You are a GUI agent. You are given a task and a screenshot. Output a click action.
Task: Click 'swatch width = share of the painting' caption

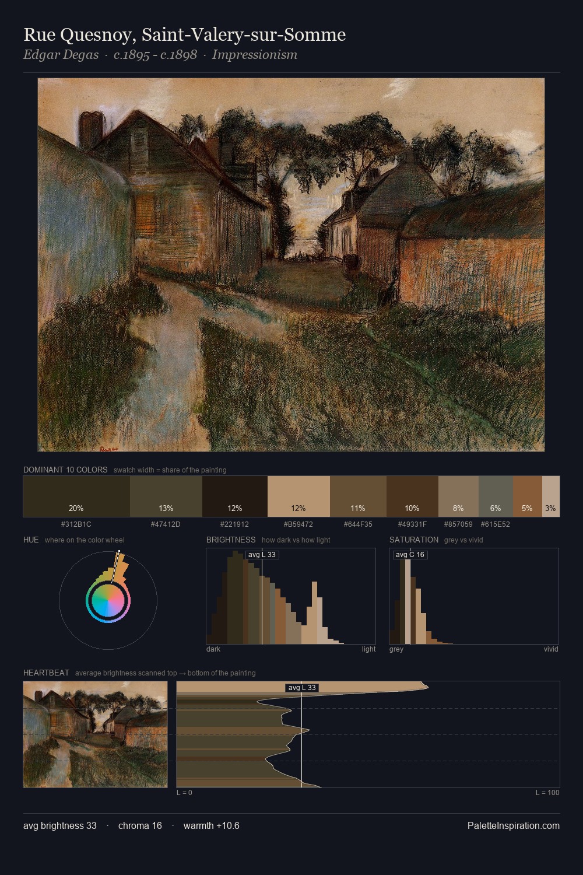170,470
